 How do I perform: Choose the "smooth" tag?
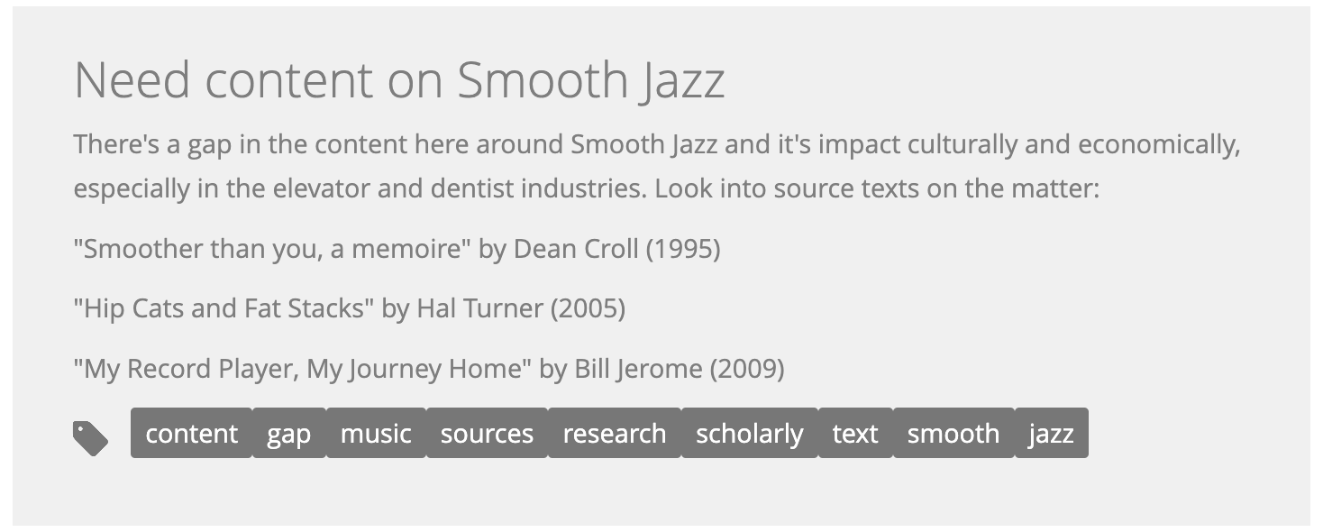pyautogui.click(x=953, y=433)
